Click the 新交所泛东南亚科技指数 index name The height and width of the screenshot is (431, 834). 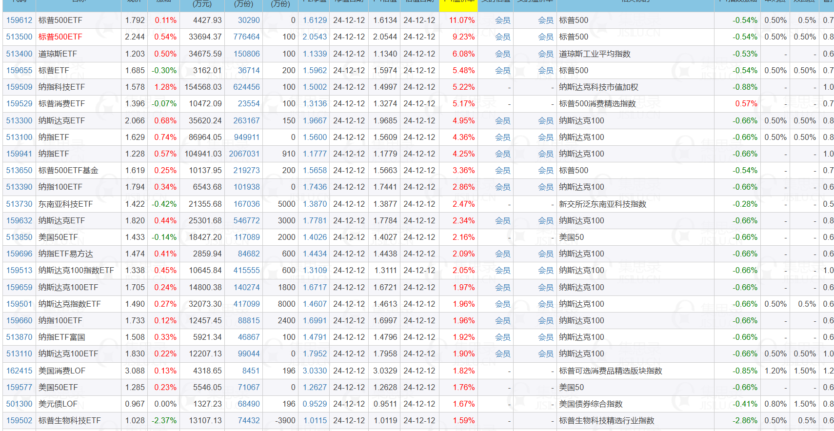coord(602,204)
